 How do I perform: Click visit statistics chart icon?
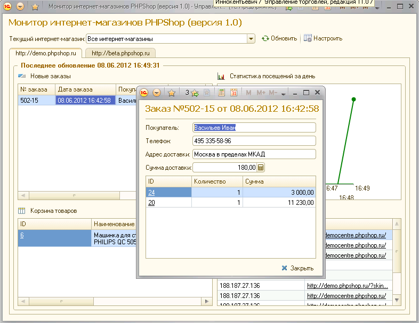[221, 77]
